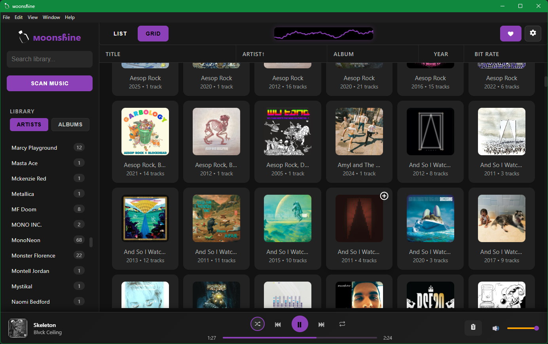548x344 pixels.
Task: Select Montell Jordan artist
Action: [48, 271]
